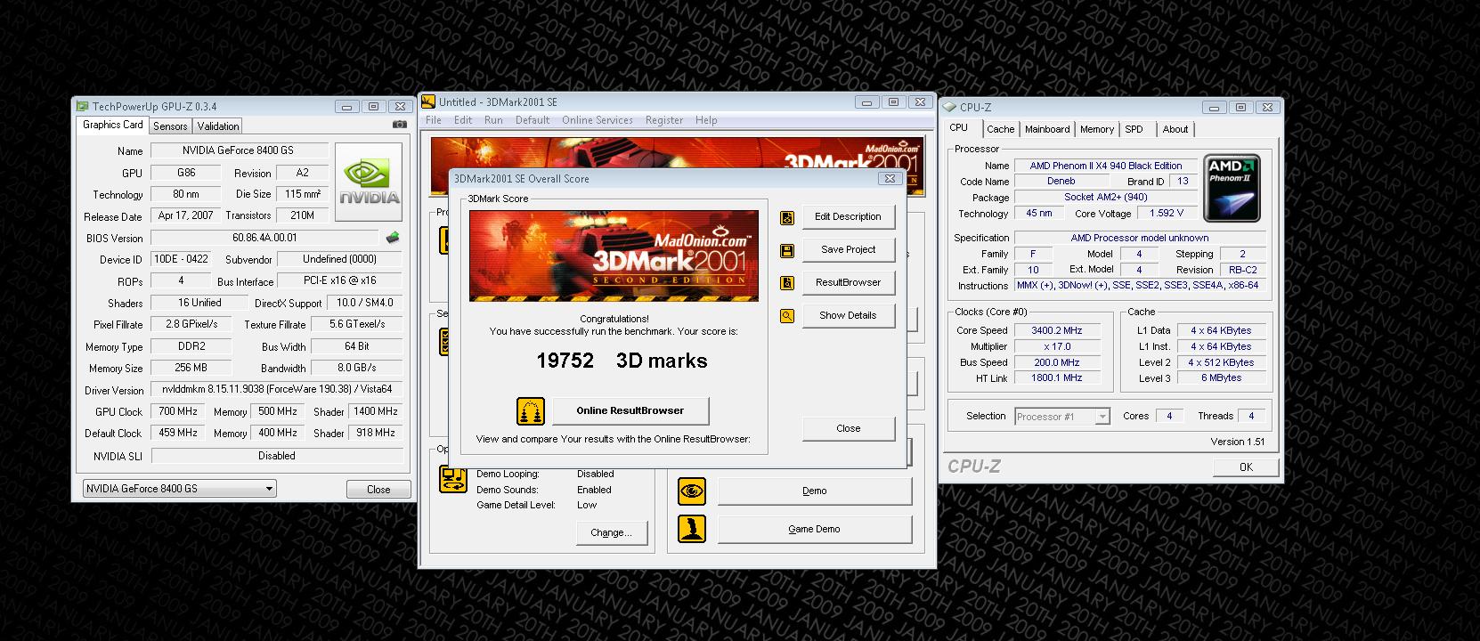Click the Game Demo joystick icon
This screenshot has width=1480, height=641.
pyautogui.click(x=692, y=529)
